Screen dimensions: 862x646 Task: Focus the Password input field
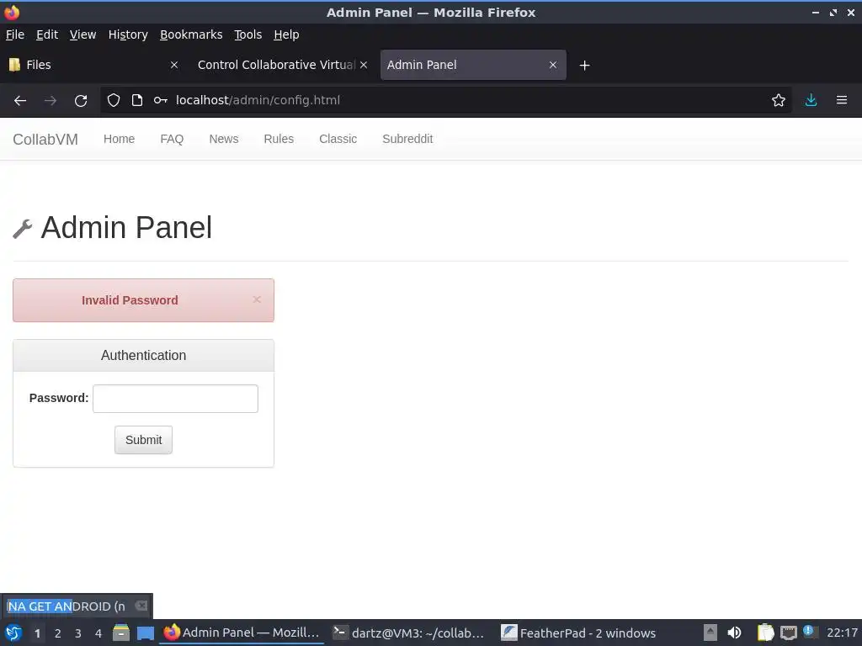pyautogui.click(x=175, y=398)
